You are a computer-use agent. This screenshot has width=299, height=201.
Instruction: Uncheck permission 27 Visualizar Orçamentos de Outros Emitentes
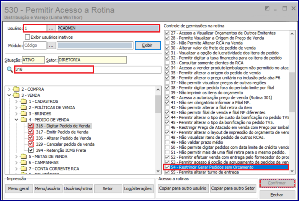[x=167, y=33]
